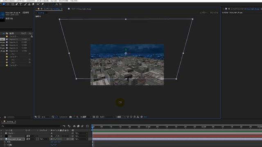This screenshot has height=147, width=262.
Task: Open track matte dropdown for blue_night layer
Action: click(x=44, y=139)
